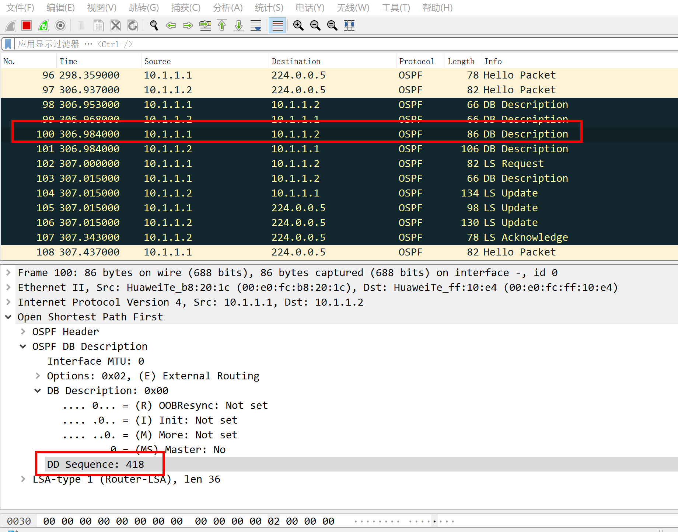
Task: Toggle auto-scroll to last packet
Action: point(256,25)
